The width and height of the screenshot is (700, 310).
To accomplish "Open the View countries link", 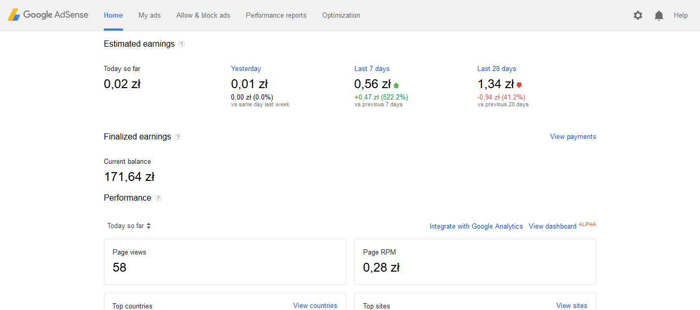I will point(315,305).
